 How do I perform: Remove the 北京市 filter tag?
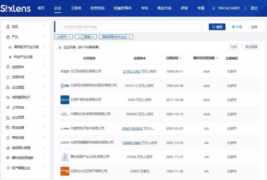pyautogui.click(x=69, y=37)
